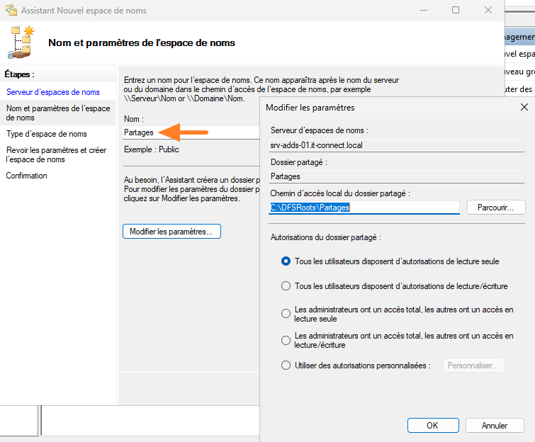Viewport: 535px width, 442px height.
Task: Minimize the Assistant Nouvel espace de noms window
Action: pyautogui.click(x=424, y=11)
